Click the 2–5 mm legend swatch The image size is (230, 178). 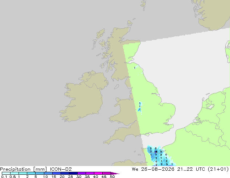click(31, 173)
